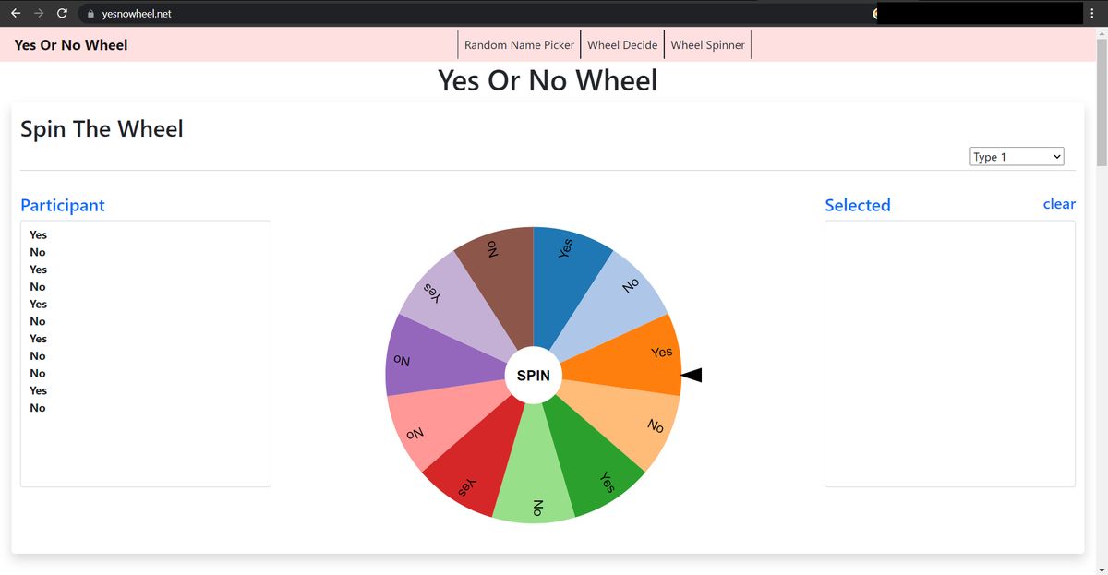Click the page reload icon
The height and width of the screenshot is (575, 1108).
tap(61, 13)
